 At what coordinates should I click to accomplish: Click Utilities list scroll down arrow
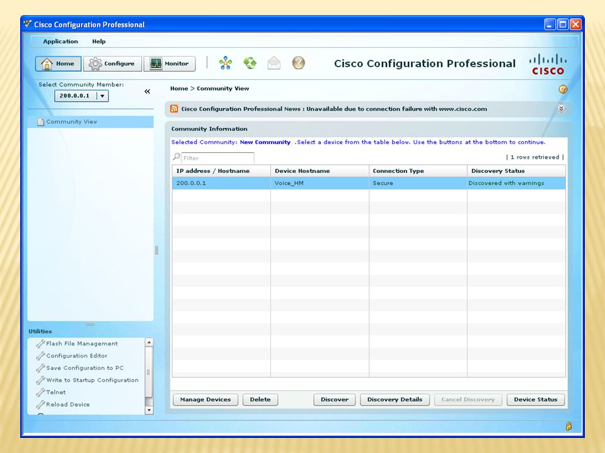tap(149, 410)
